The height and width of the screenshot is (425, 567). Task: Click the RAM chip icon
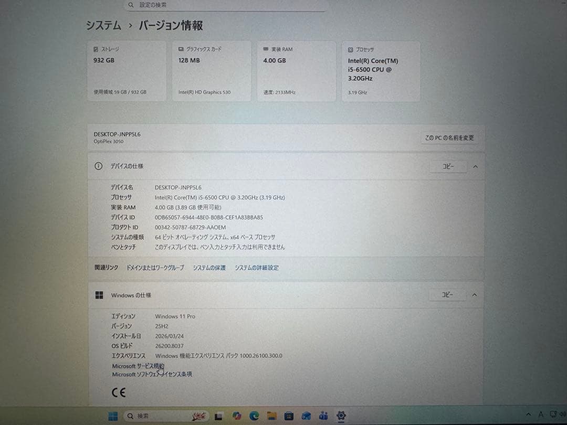pos(266,49)
